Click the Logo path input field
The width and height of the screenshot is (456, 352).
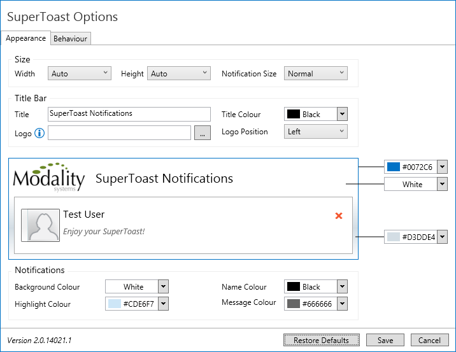pyautogui.click(x=119, y=133)
